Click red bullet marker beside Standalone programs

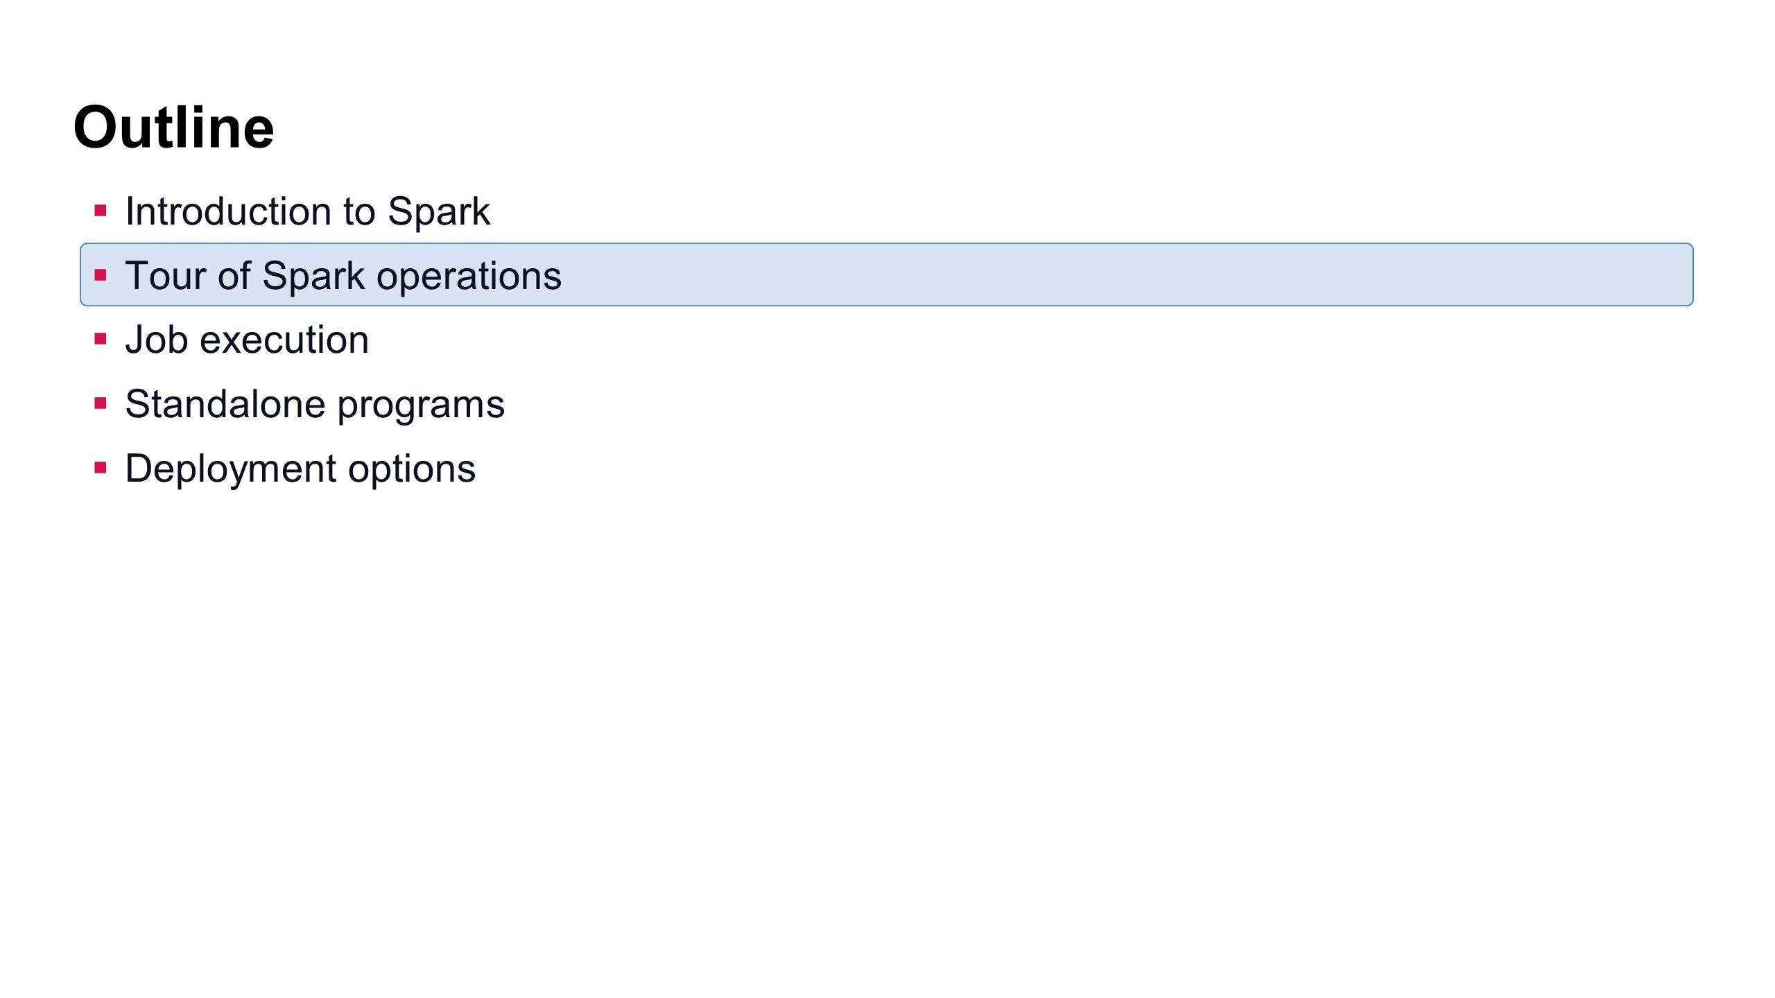101,403
